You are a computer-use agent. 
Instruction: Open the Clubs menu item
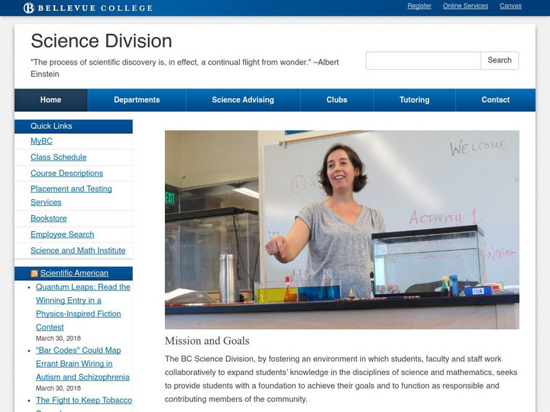pyautogui.click(x=337, y=100)
